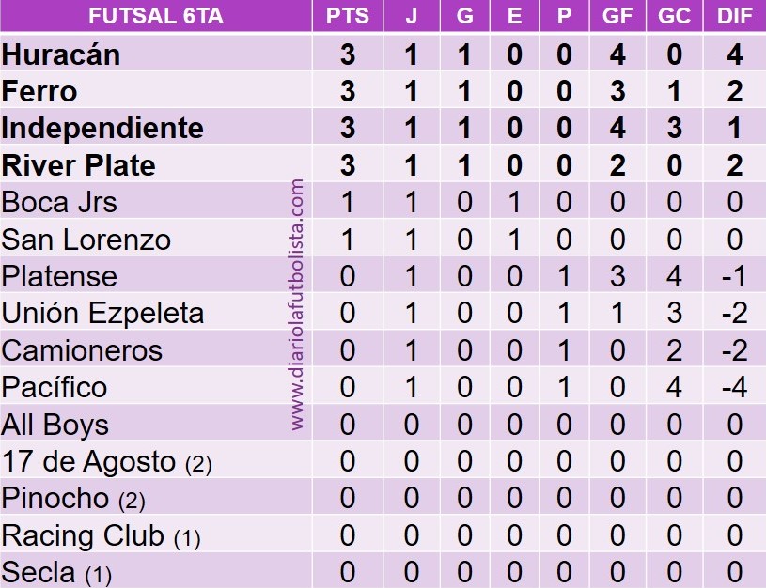Select the Pacífico team name
The image size is (766, 588).
(x=55, y=388)
